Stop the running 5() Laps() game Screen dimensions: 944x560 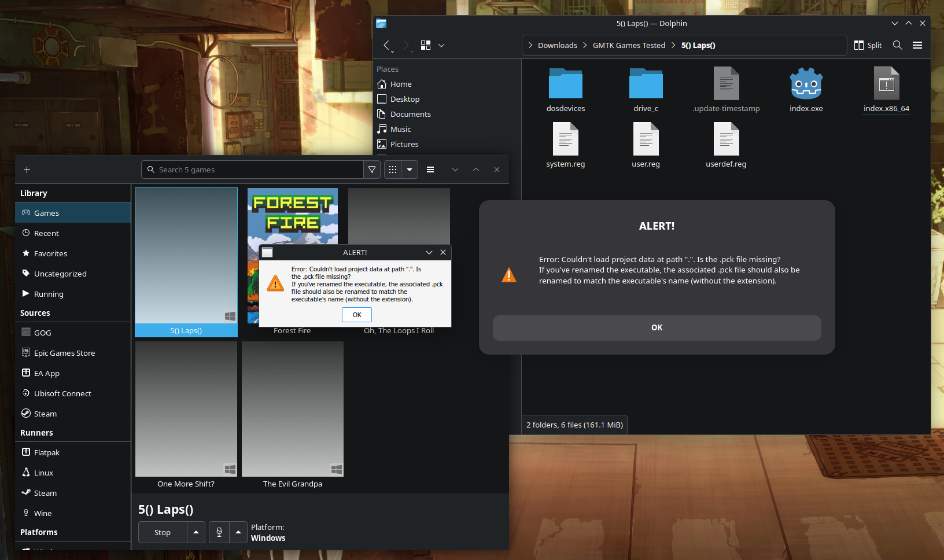(163, 532)
